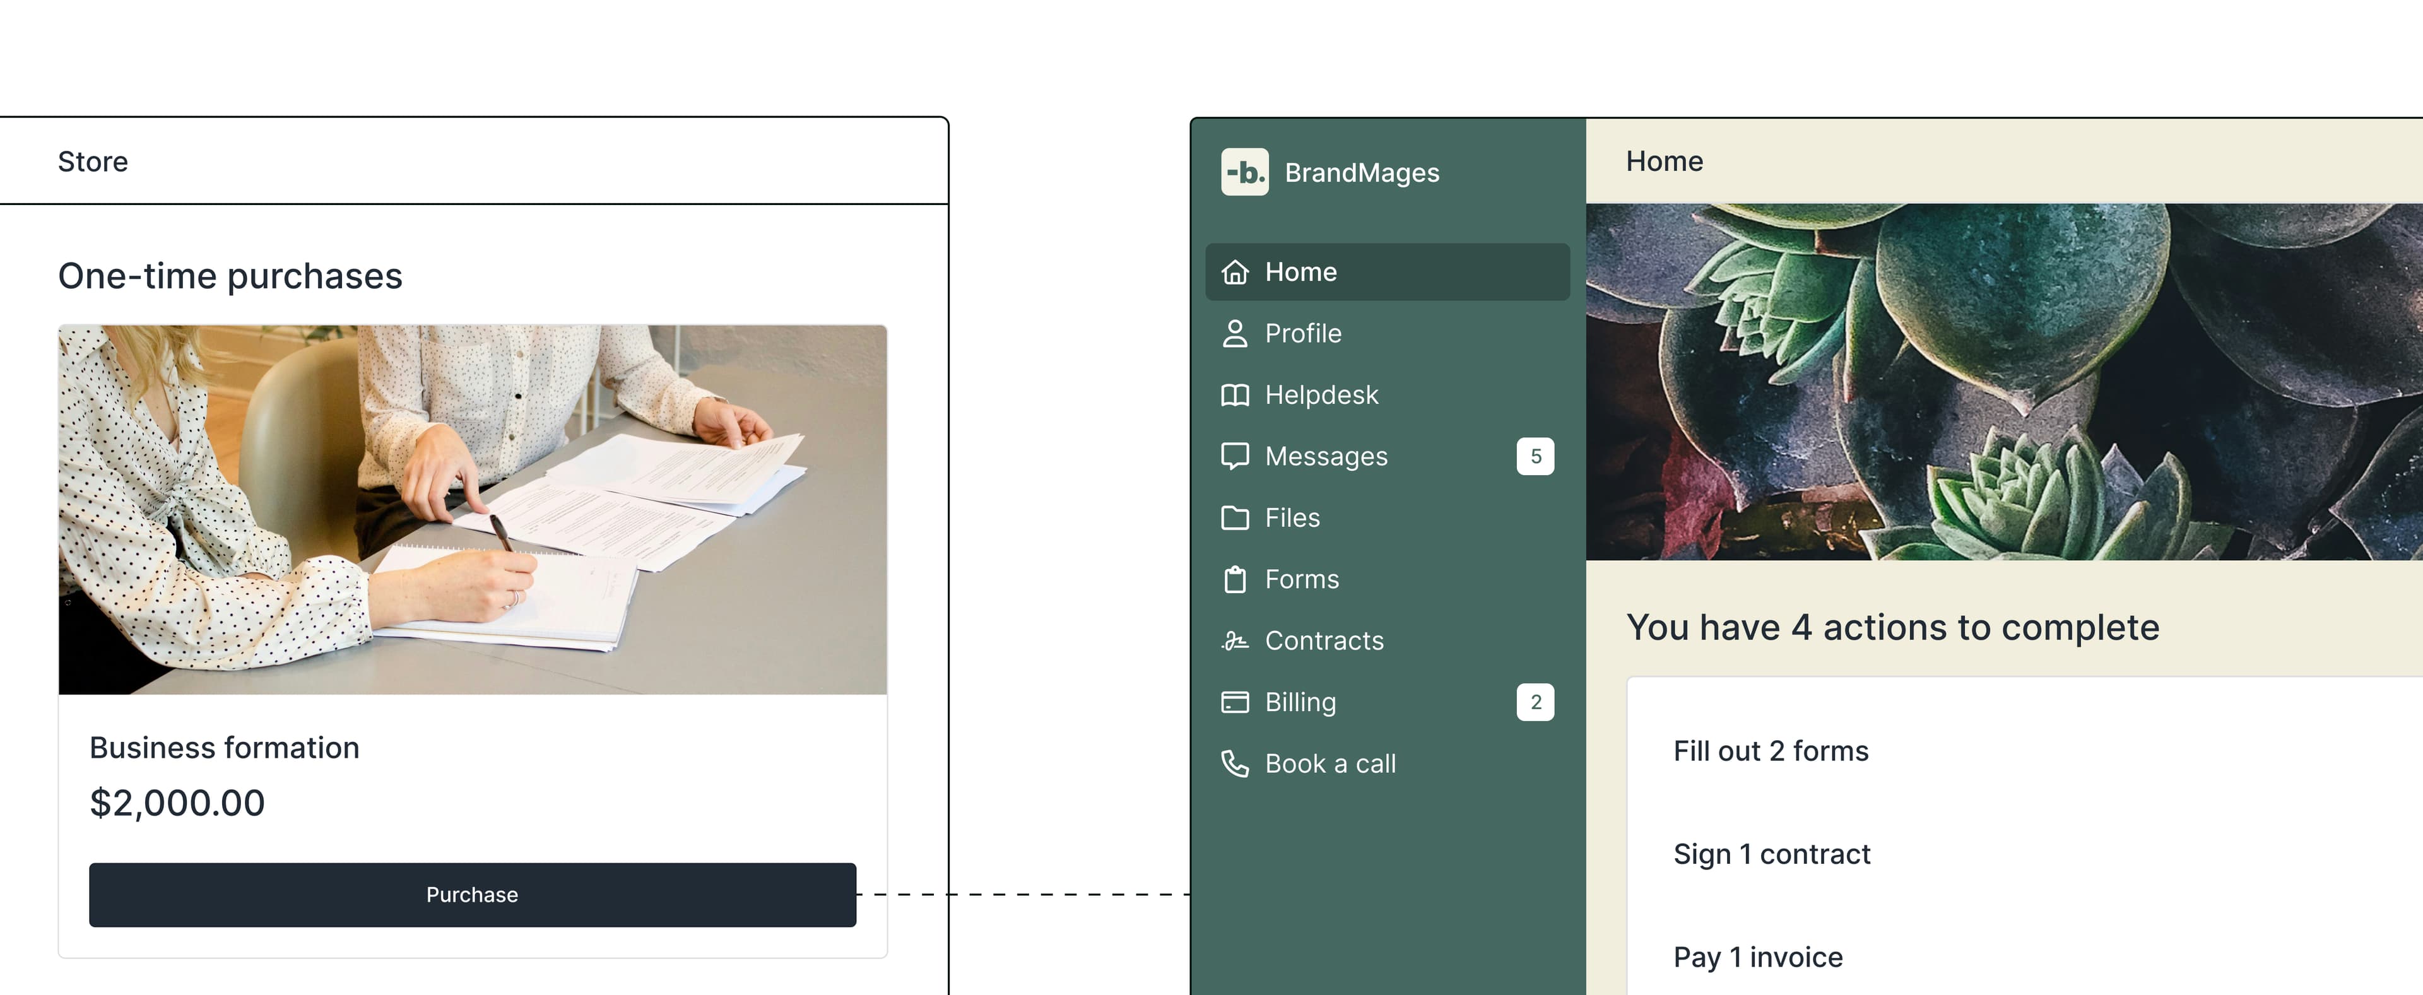This screenshot has height=995, width=2423.
Task: Click the Billing count badge
Action: [1535, 702]
